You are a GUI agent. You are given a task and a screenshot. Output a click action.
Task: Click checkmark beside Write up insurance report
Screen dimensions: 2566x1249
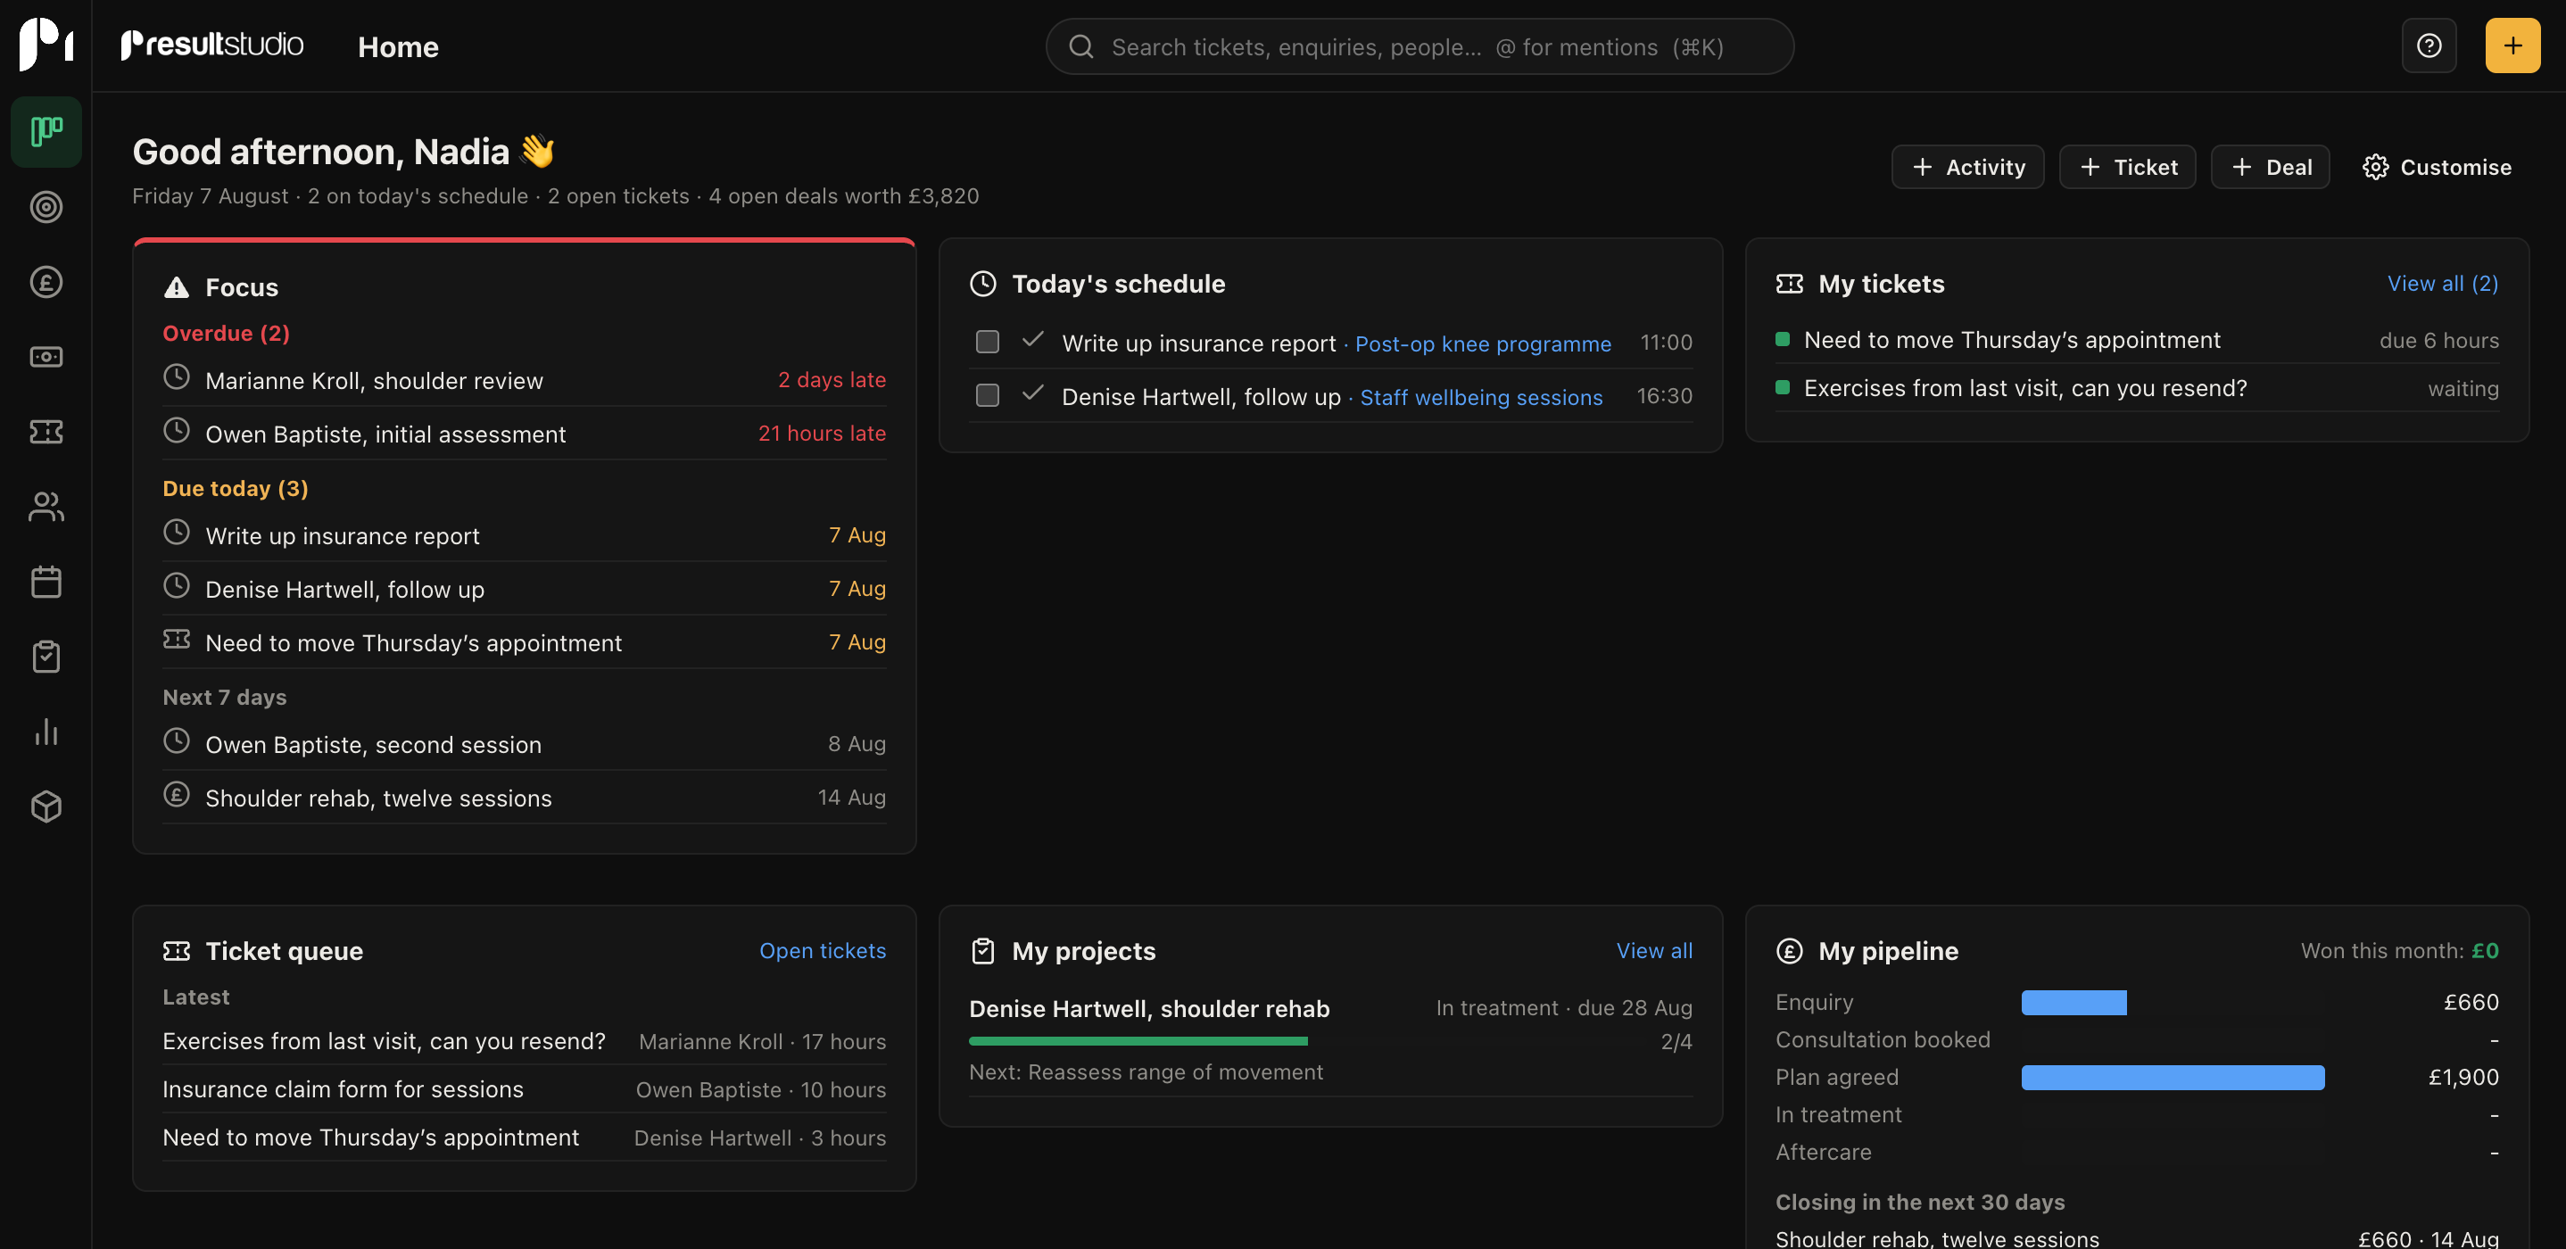tap(1033, 340)
